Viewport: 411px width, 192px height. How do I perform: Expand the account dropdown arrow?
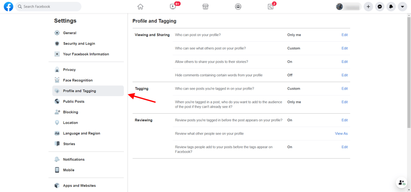pyautogui.click(x=402, y=7)
